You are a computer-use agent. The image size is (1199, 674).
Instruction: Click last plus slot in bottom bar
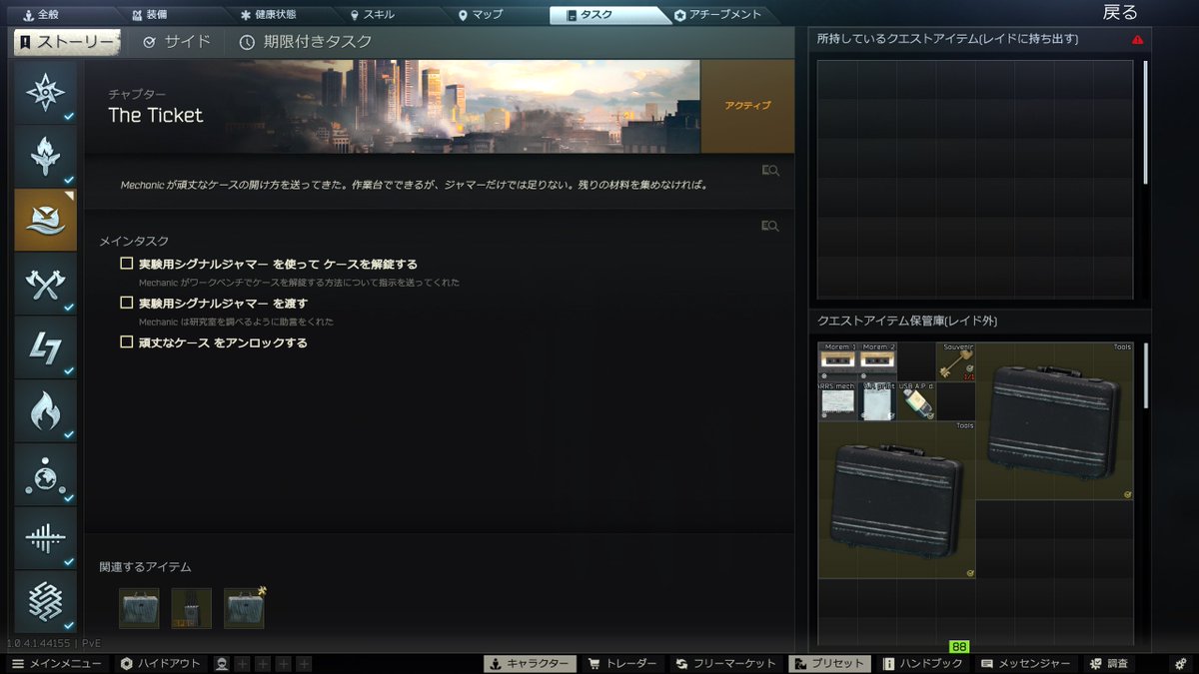(x=304, y=664)
